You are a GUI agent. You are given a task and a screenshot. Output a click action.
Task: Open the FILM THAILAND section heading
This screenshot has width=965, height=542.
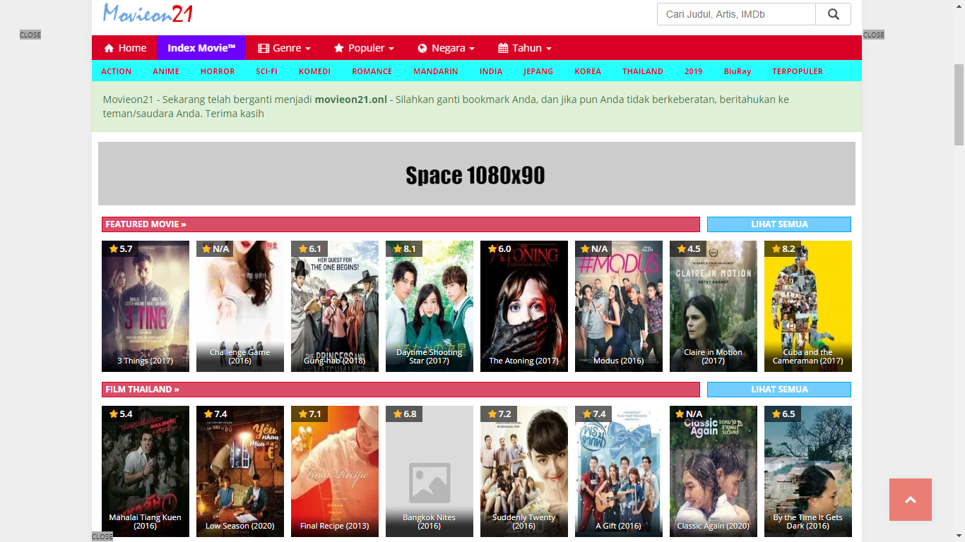(x=401, y=390)
